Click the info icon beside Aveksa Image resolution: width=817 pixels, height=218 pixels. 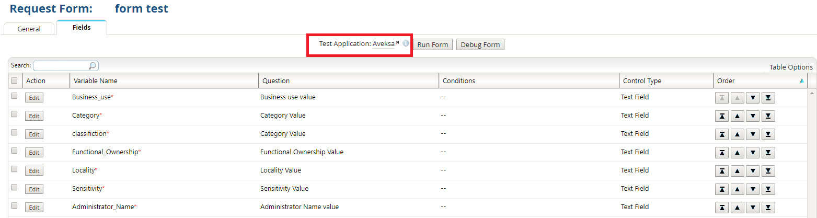pos(406,43)
